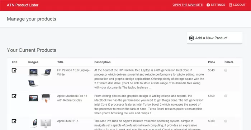Open the SETTINGS text link
This screenshot has height=130, width=251.
218,5
